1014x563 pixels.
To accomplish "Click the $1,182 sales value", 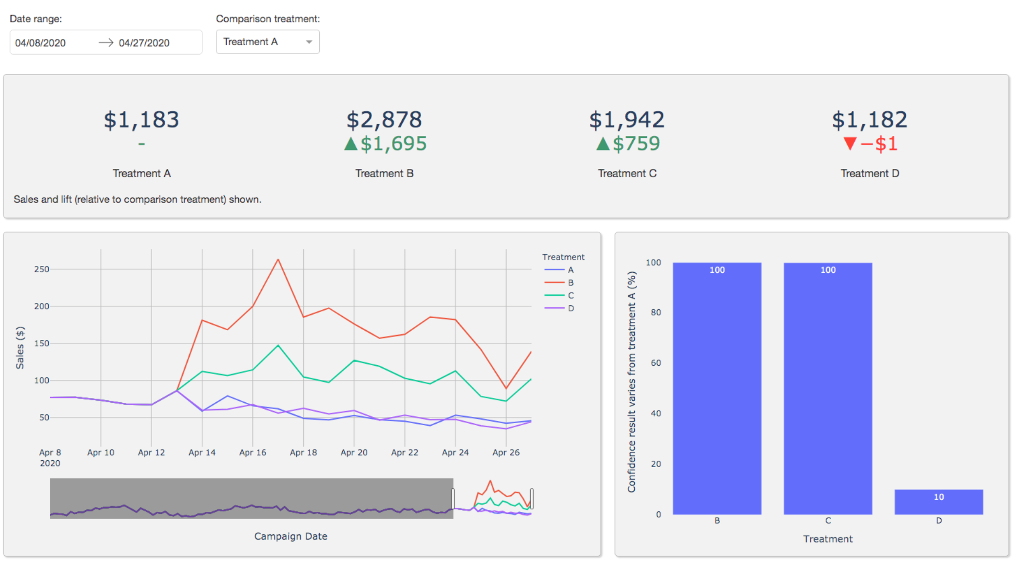I will tap(870, 120).
